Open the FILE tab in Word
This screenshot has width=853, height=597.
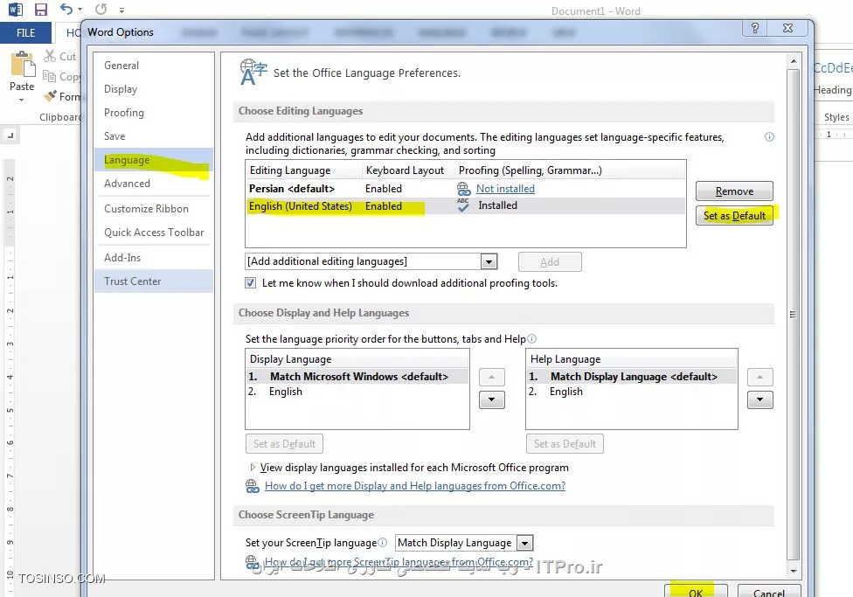(x=25, y=32)
